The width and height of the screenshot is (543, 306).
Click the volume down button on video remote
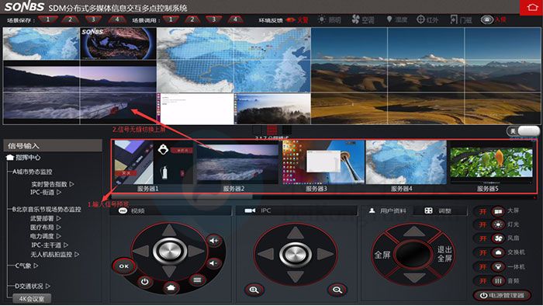point(213,264)
